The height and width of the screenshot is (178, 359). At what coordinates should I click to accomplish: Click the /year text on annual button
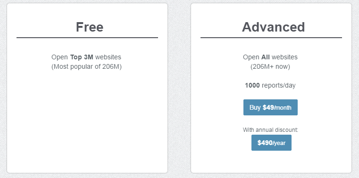point(279,143)
